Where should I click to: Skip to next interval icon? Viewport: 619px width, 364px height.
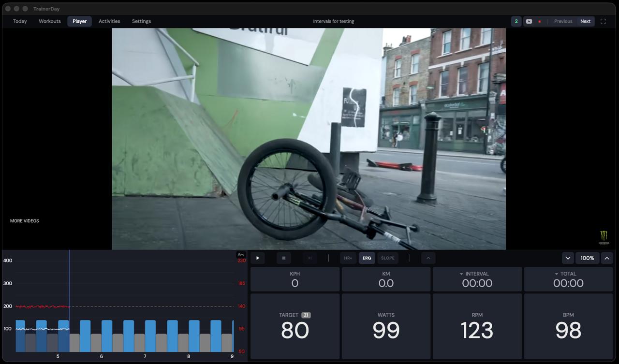coord(310,258)
